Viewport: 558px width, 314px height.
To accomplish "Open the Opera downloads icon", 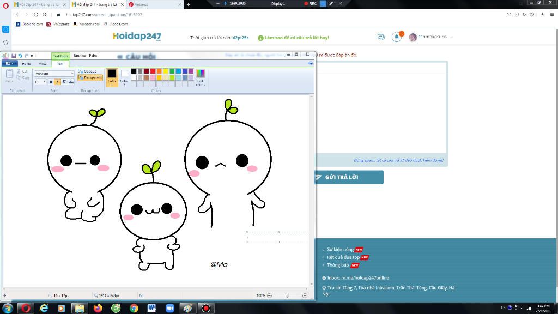I will 542,15.
